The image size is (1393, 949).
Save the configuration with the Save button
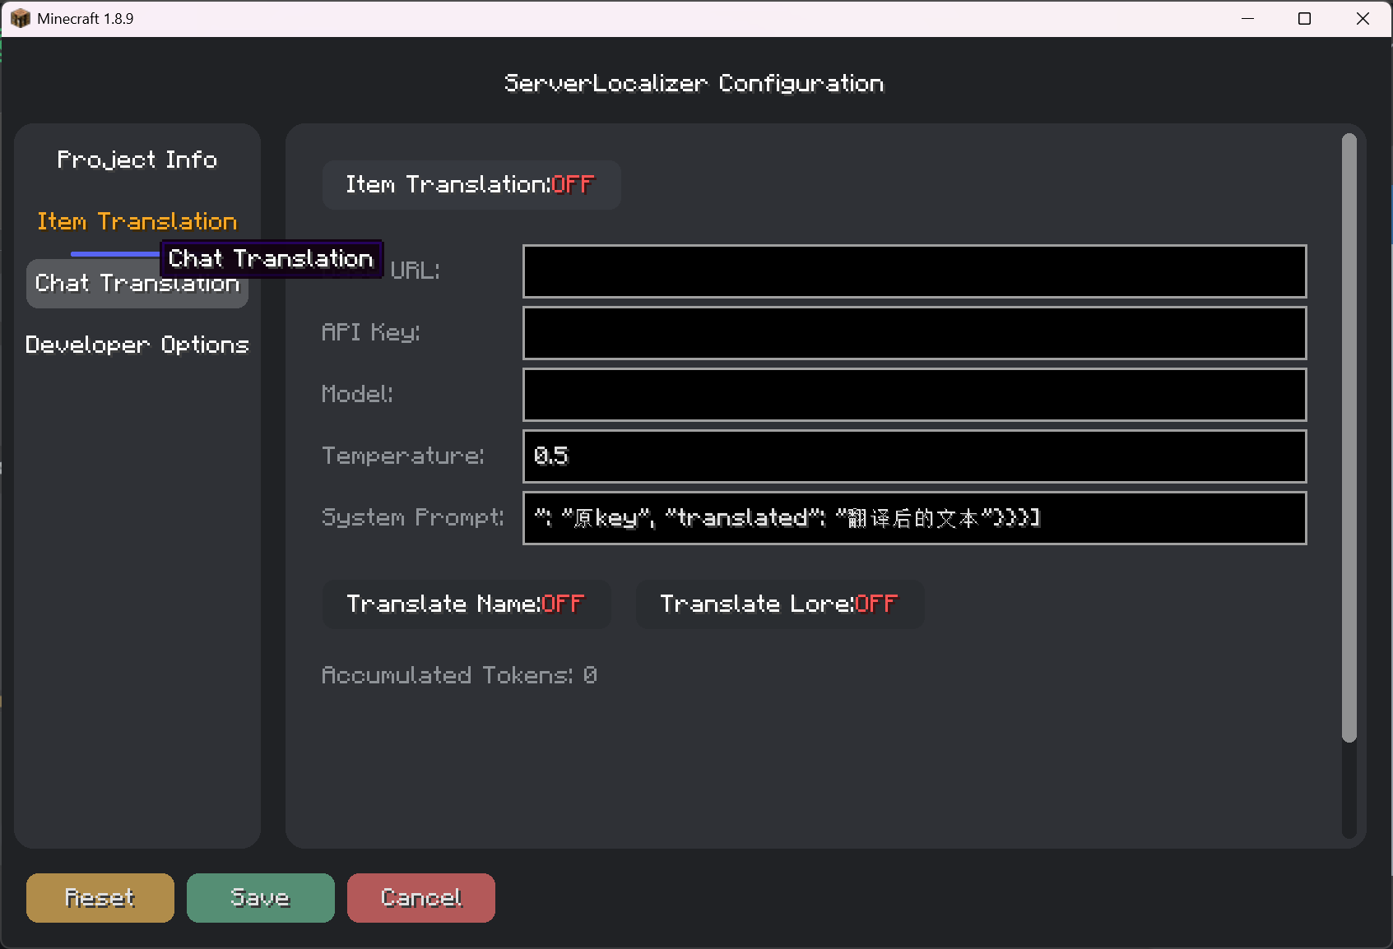(260, 898)
